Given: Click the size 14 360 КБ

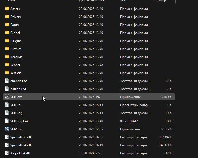Looking at the screenshot, I should [166, 145].
